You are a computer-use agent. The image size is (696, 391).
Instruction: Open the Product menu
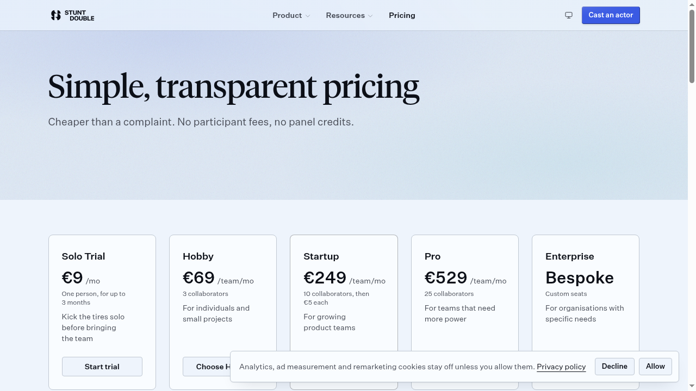click(291, 15)
